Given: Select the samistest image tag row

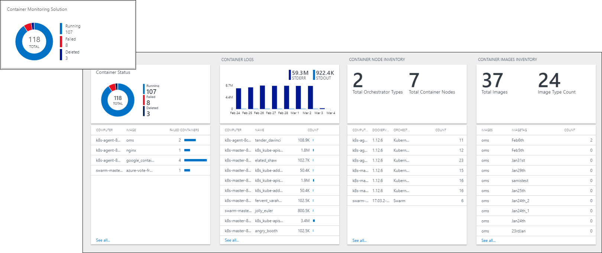Looking at the screenshot, I should click(535, 181).
